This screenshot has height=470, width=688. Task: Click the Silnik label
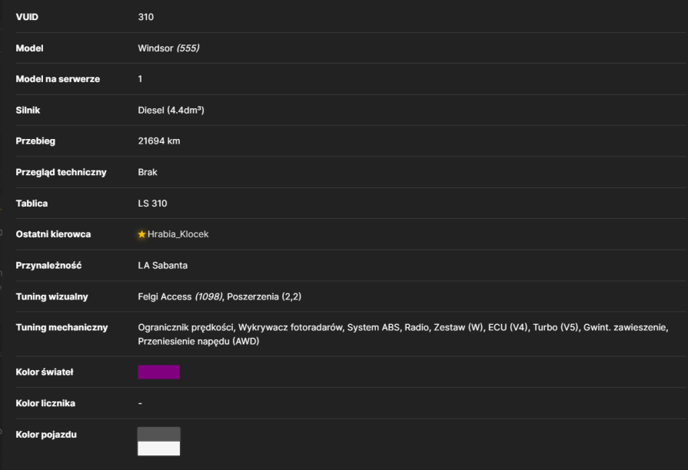(28, 110)
